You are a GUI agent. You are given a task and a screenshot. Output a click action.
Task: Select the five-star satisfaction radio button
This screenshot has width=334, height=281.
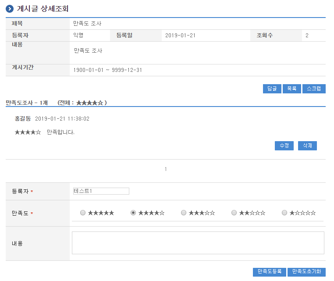tap(83, 213)
